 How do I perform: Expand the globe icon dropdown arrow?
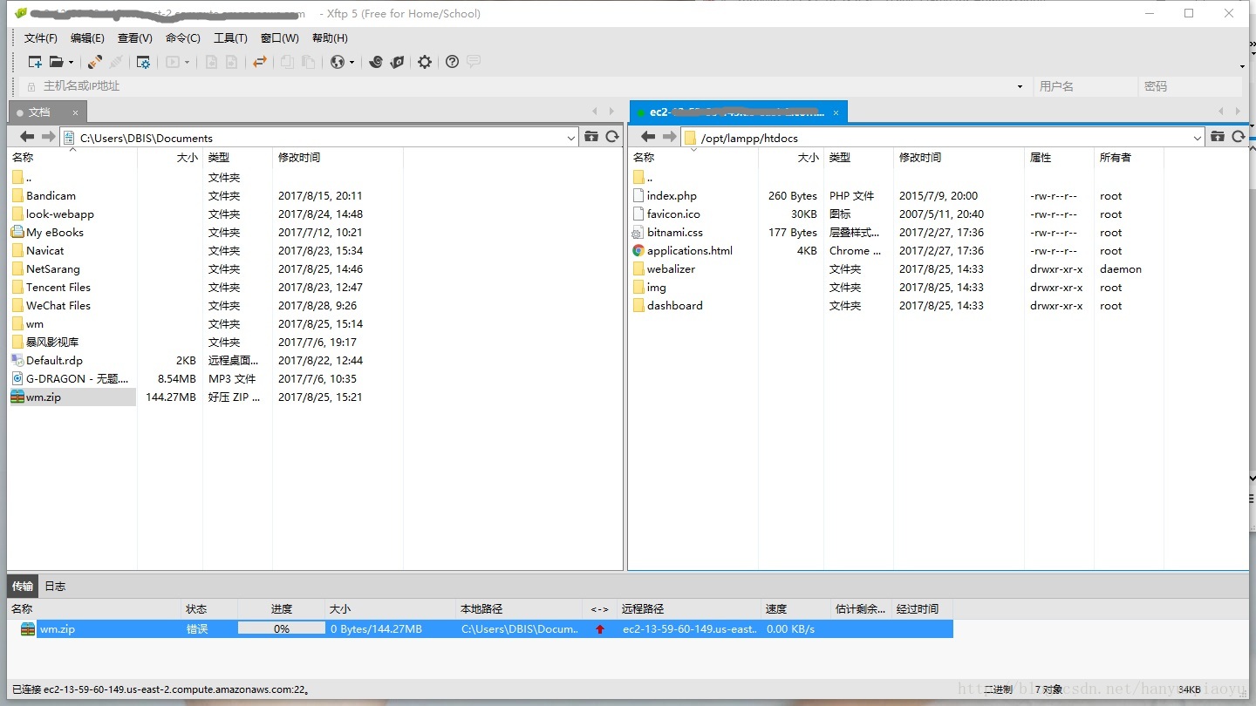click(x=352, y=62)
